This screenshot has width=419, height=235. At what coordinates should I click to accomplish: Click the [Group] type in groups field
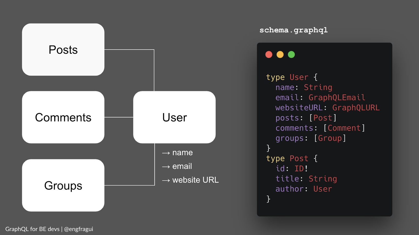pos(330,138)
